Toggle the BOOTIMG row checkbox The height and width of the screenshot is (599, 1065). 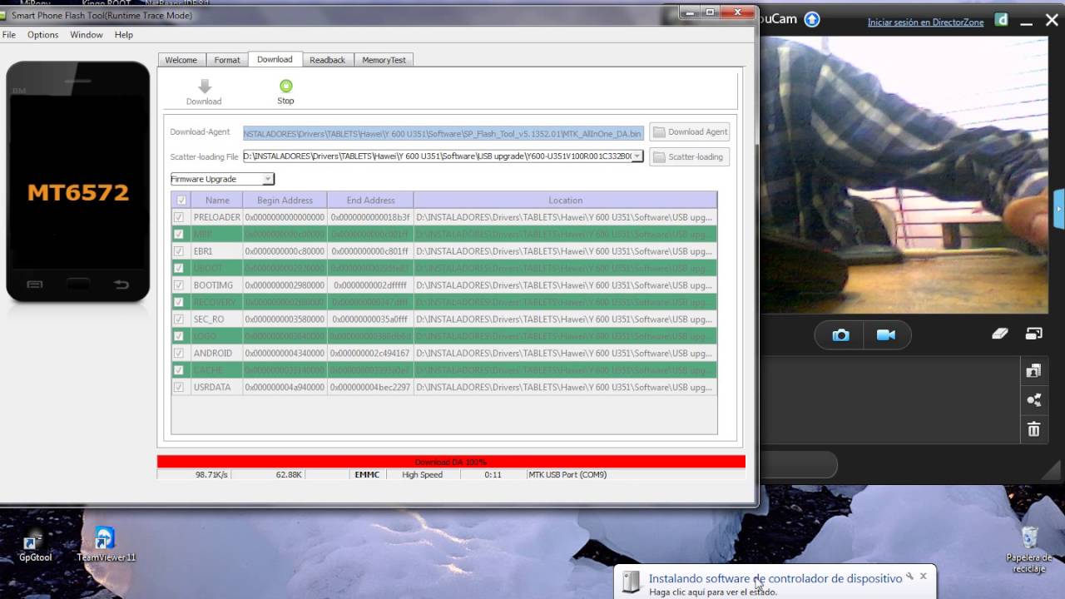(178, 285)
